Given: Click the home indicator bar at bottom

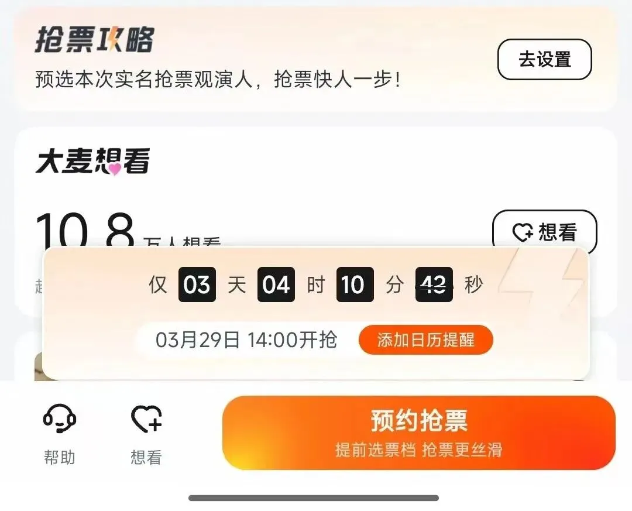Looking at the screenshot, I should click(x=314, y=498).
